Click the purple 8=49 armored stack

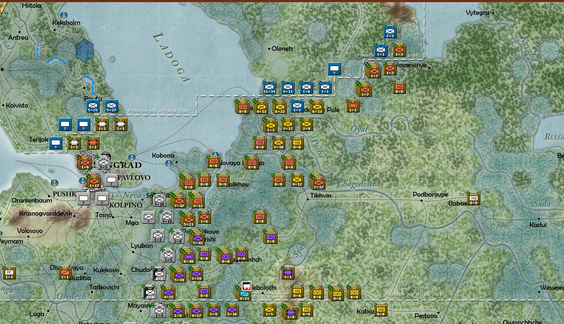tap(188, 256)
